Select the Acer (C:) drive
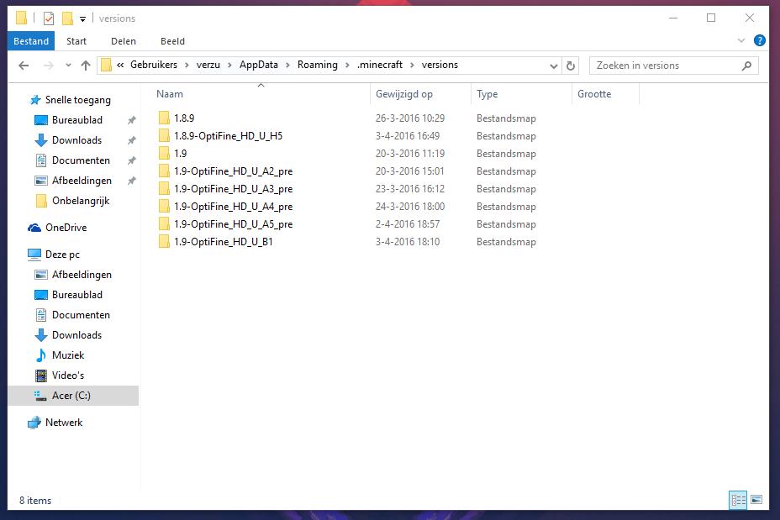The height and width of the screenshot is (520, 780). (74, 396)
